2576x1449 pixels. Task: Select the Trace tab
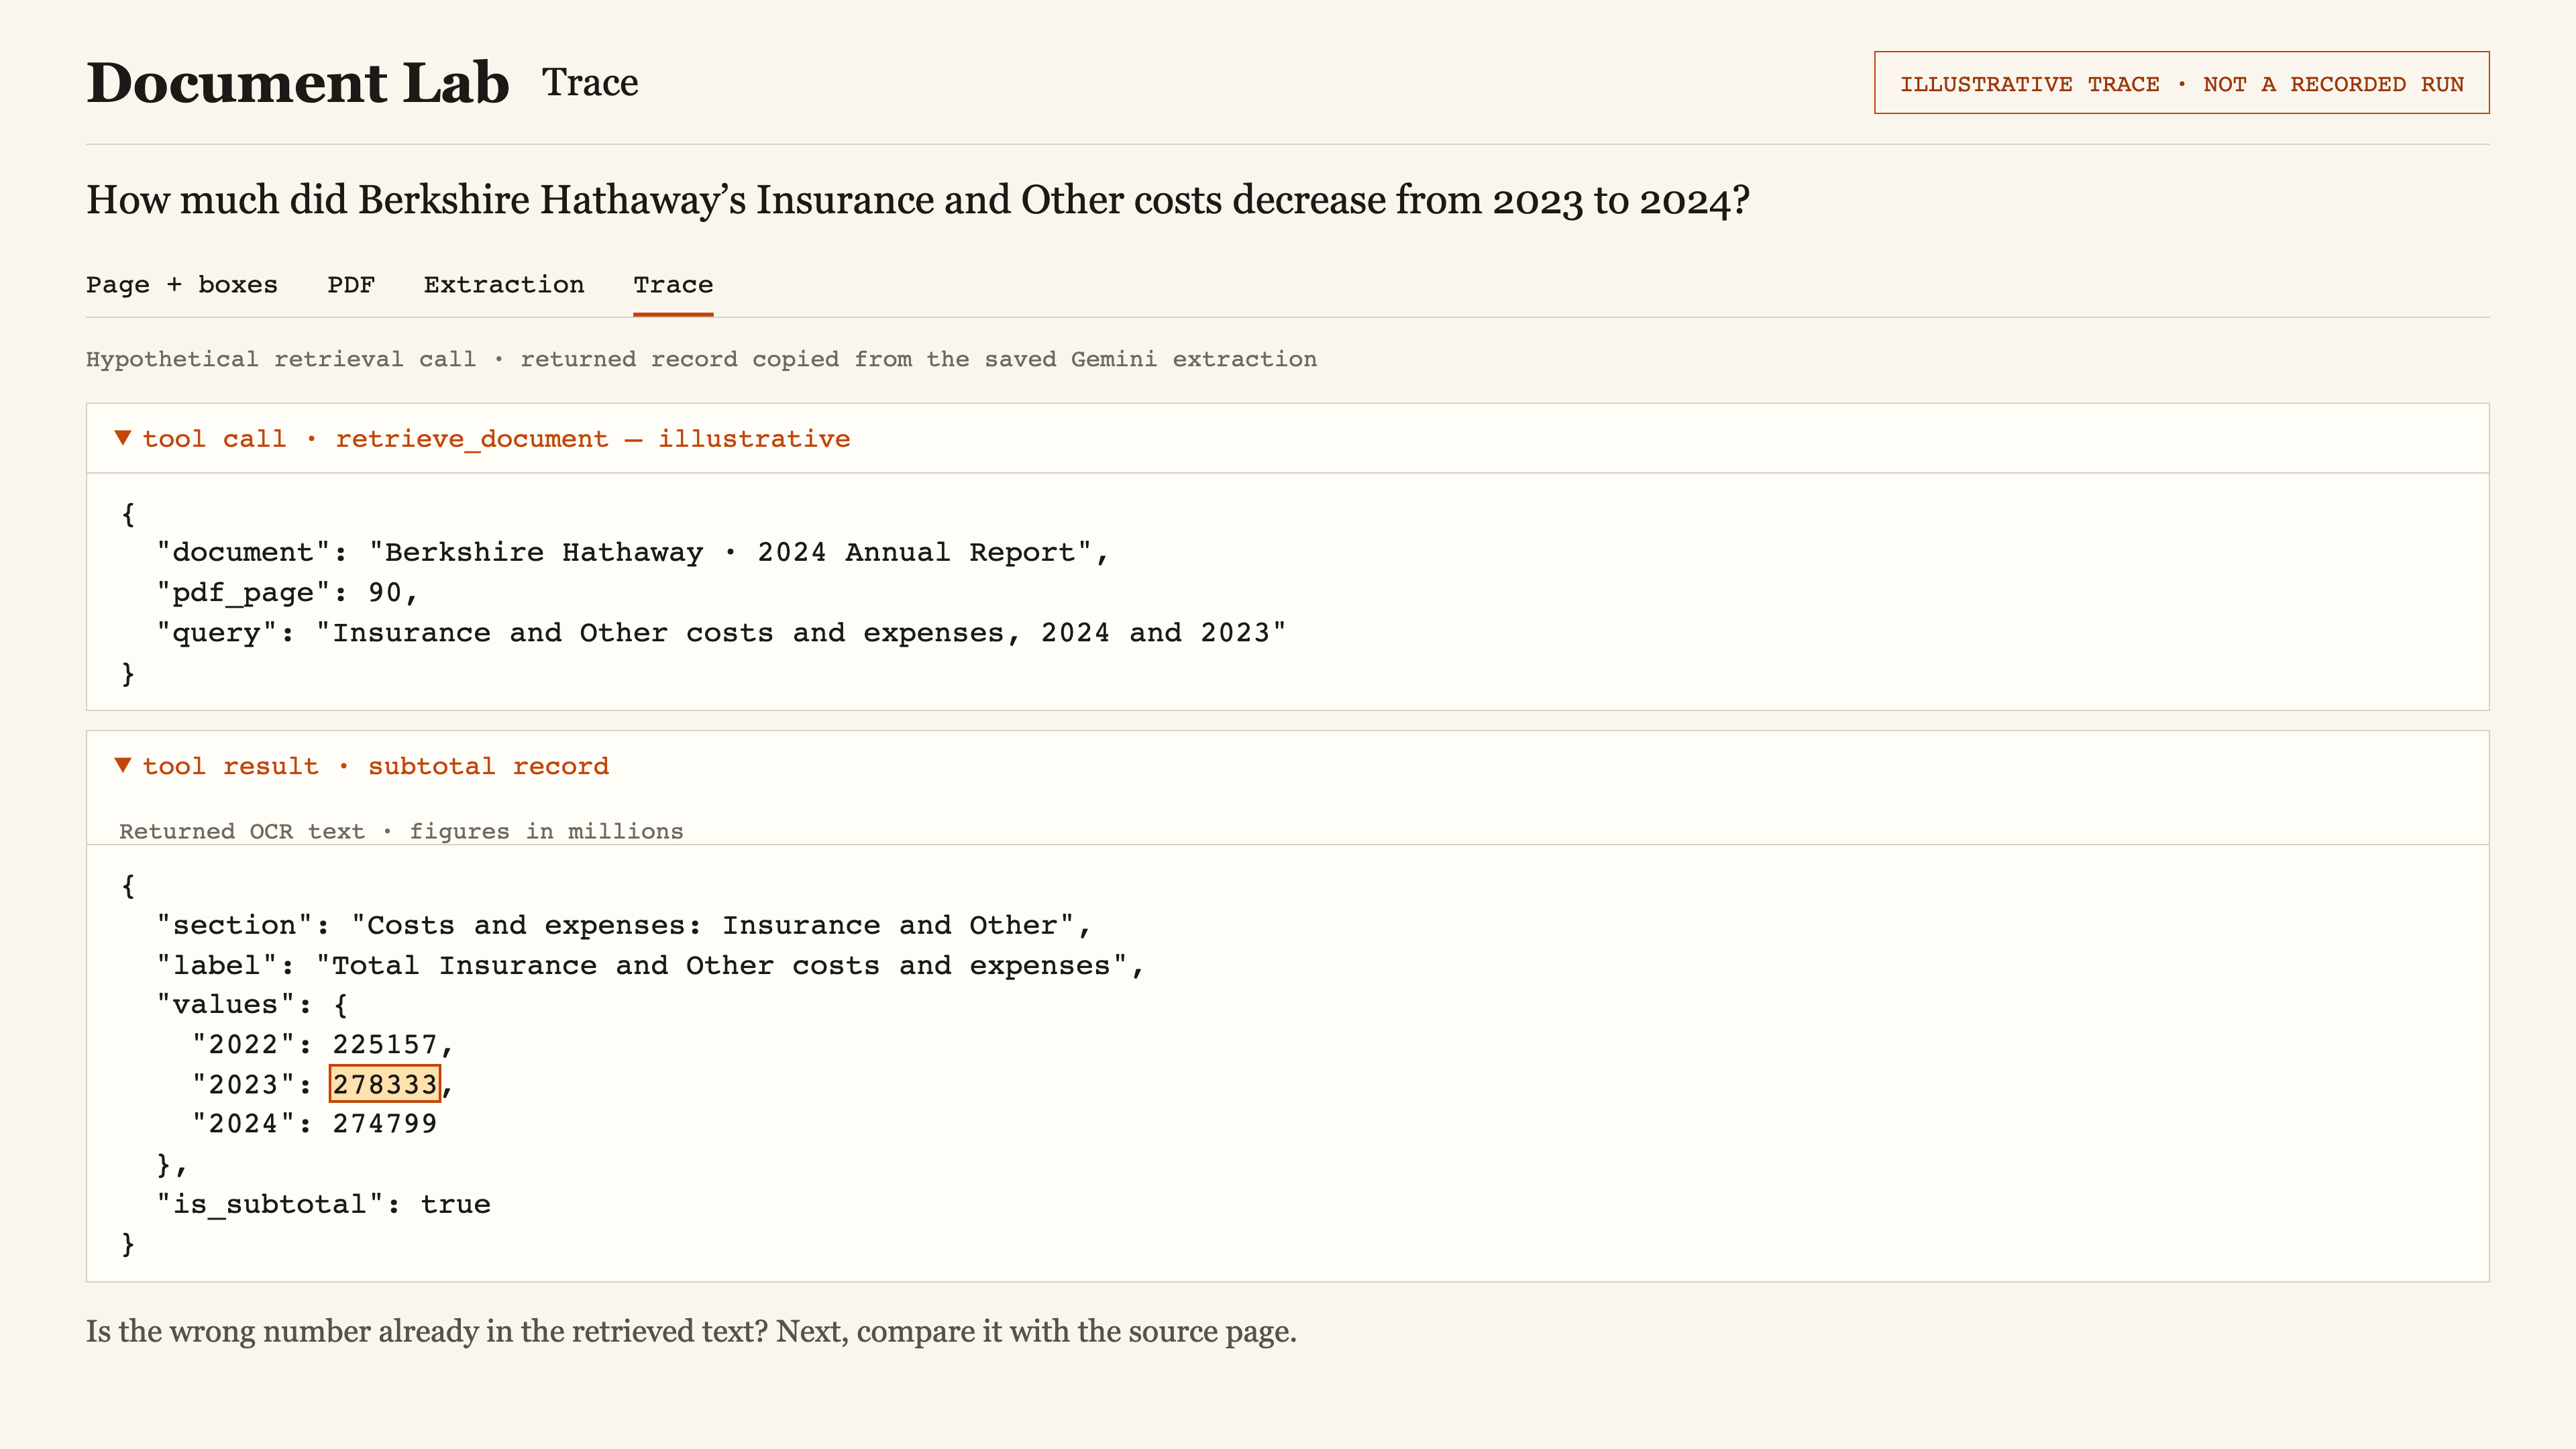click(673, 285)
